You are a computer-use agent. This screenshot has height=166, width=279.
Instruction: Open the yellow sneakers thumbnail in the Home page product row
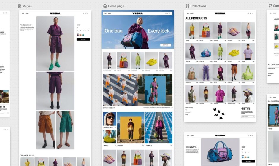152,60
